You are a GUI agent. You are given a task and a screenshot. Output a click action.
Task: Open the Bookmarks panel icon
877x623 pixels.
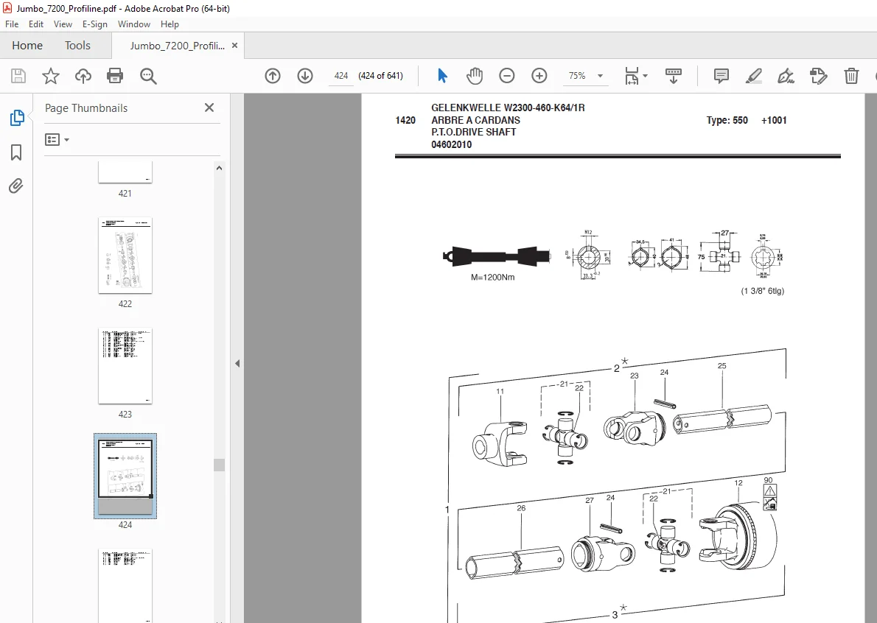click(16, 152)
